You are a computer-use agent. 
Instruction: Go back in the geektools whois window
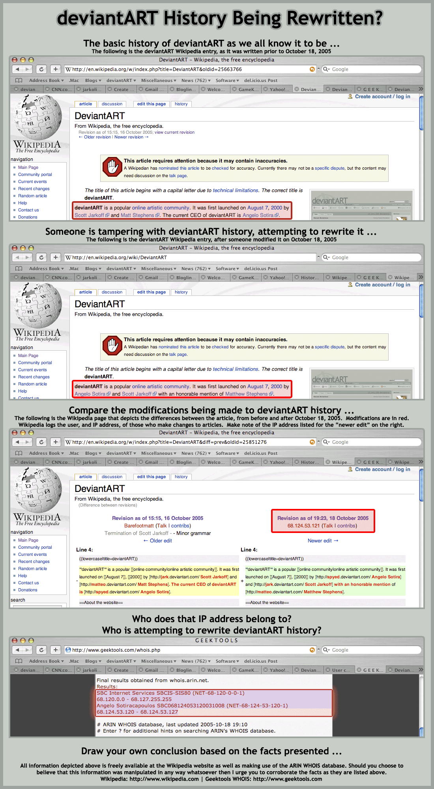(17, 650)
